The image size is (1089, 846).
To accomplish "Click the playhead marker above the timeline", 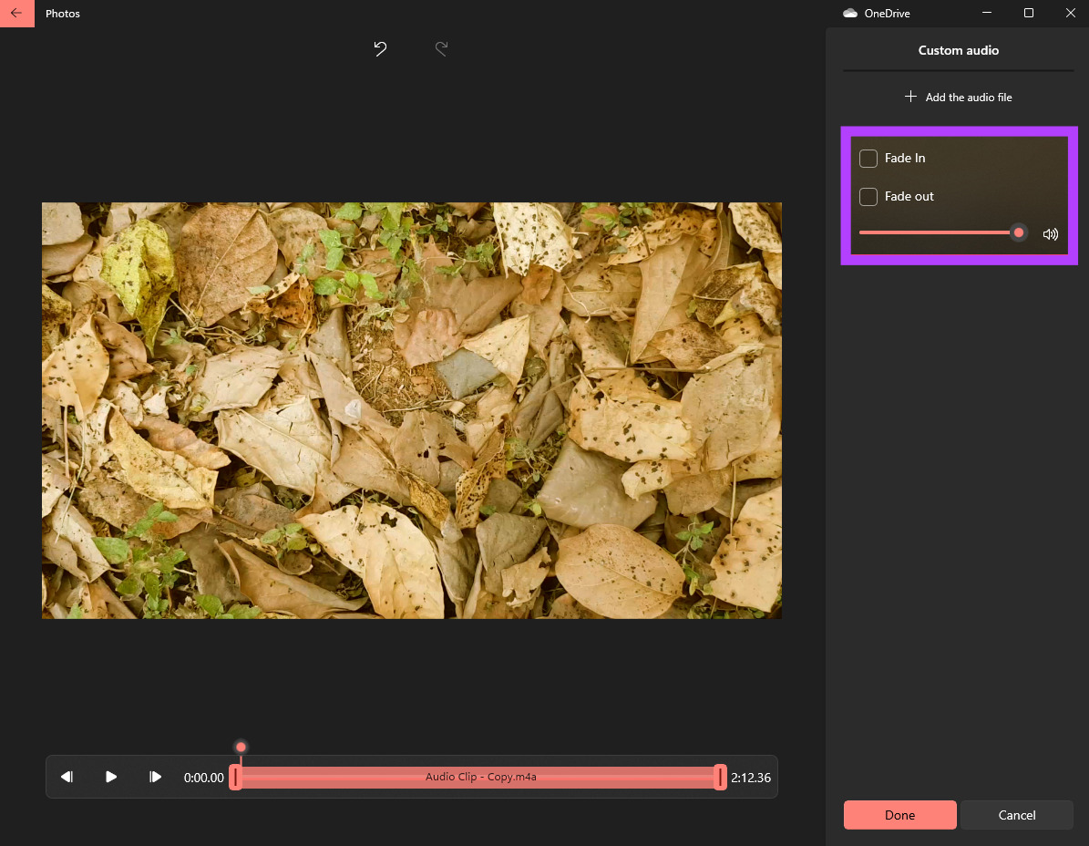I will coord(241,748).
